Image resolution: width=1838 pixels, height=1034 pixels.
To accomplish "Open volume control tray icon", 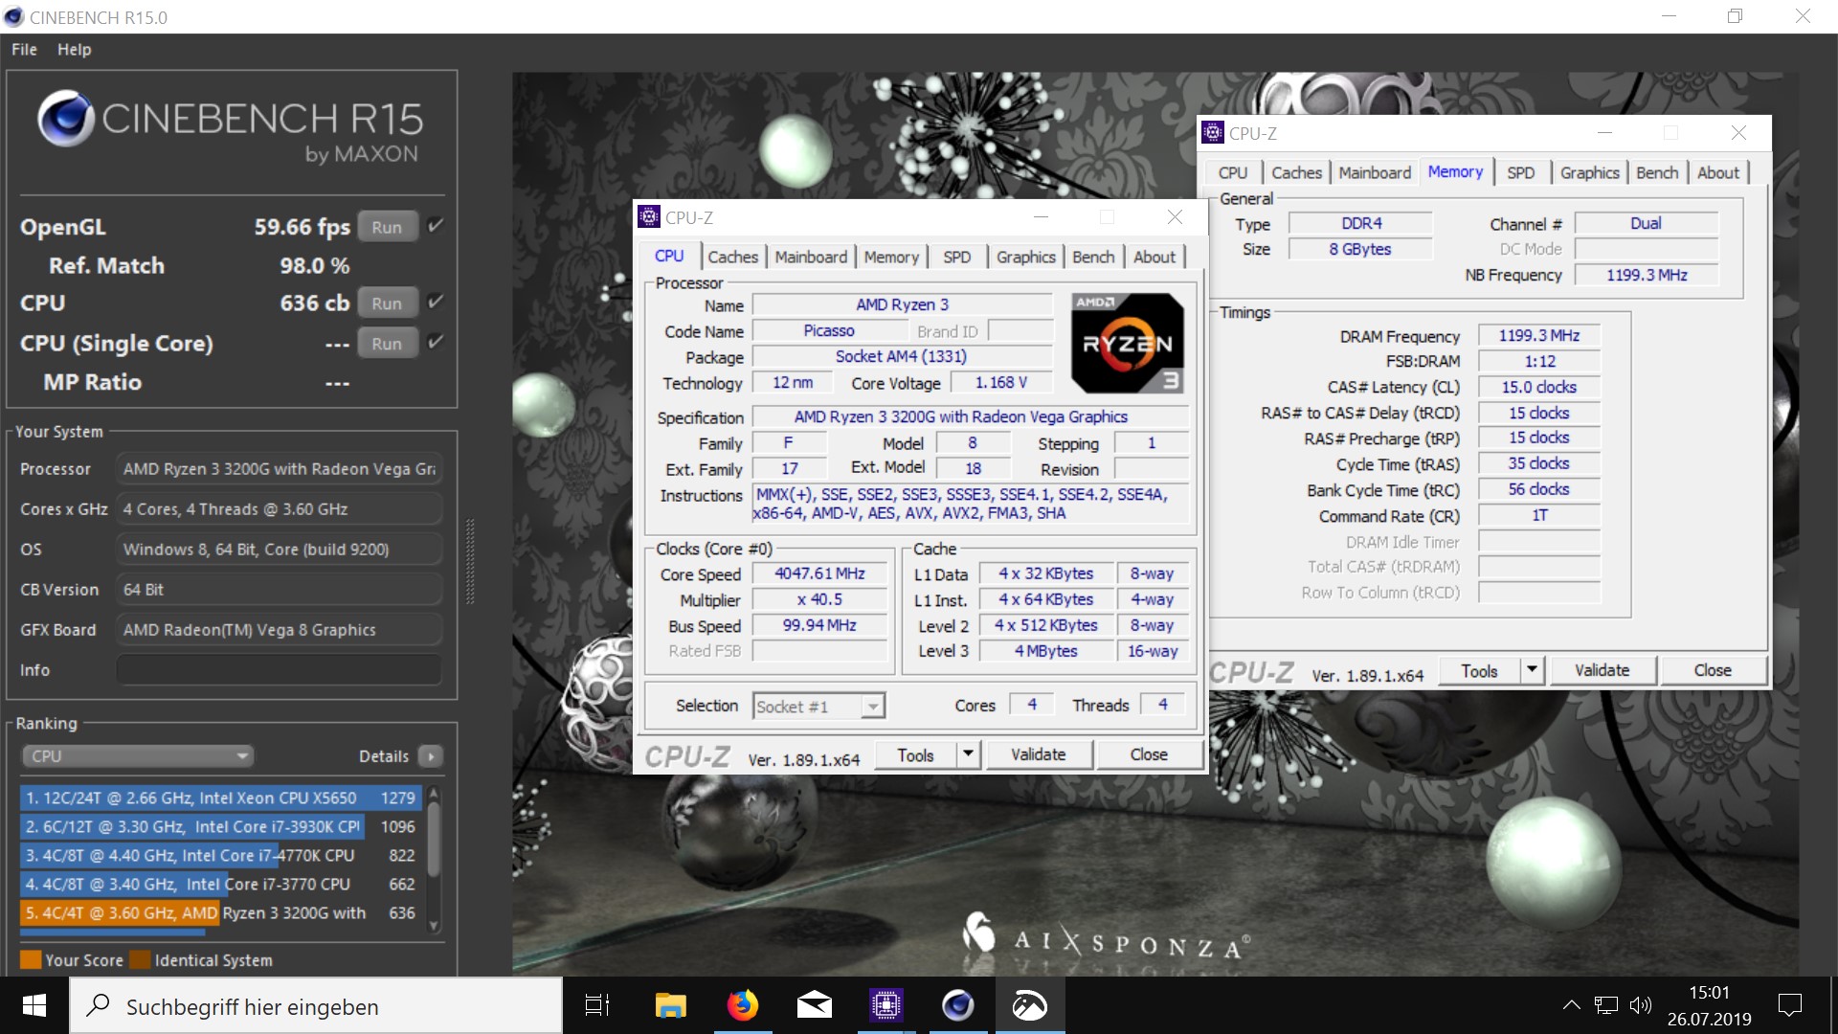I will point(1641,1005).
